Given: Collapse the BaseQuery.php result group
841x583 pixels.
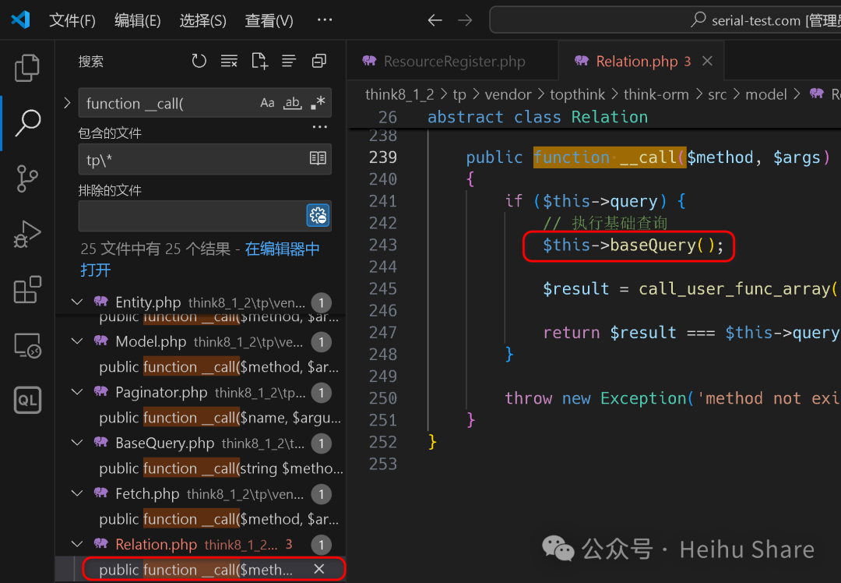Looking at the screenshot, I should (x=77, y=443).
